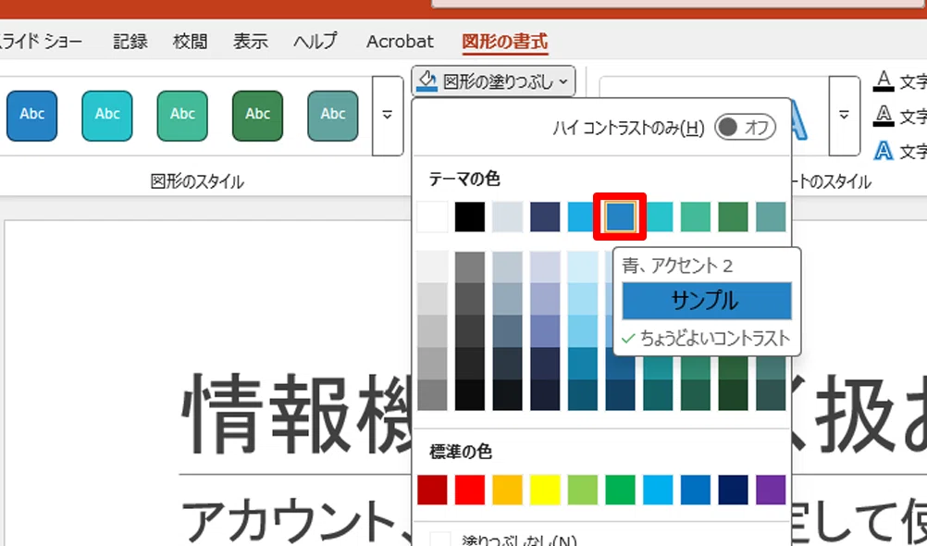Choose the purple standard color
The height and width of the screenshot is (546, 927).
[771, 490]
